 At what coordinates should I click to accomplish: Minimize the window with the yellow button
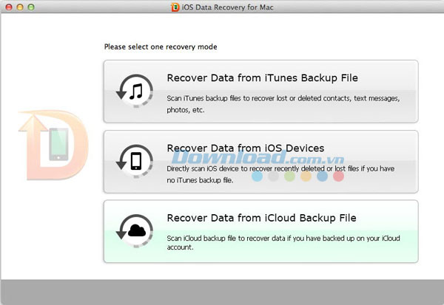tap(20, 7)
